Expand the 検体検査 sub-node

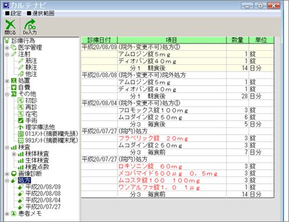[14, 154]
